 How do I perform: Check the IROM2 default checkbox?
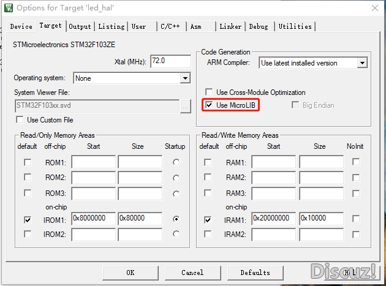click(28, 234)
